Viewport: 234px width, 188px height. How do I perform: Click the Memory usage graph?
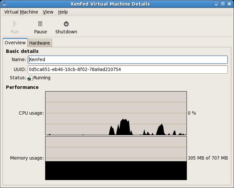tap(116, 158)
